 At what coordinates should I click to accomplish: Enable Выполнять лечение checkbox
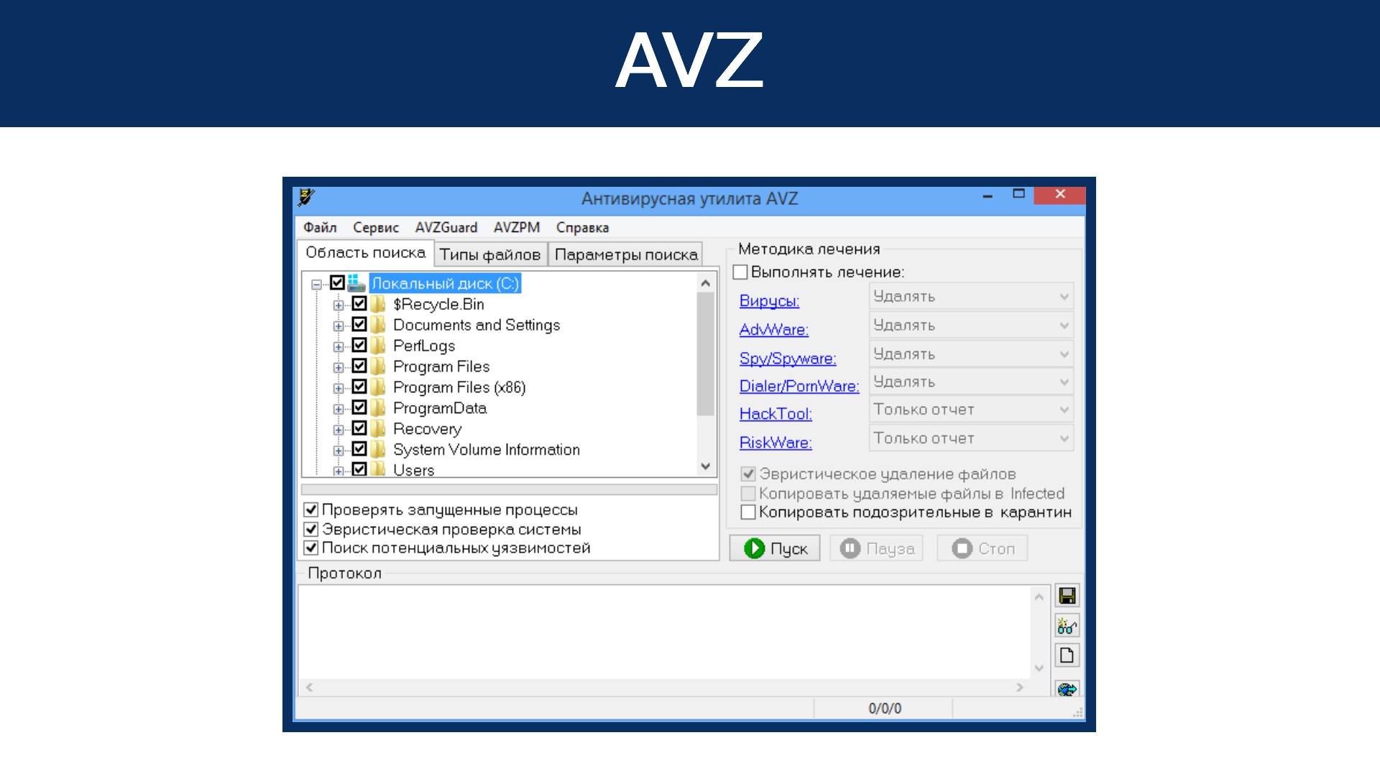(740, 272)
